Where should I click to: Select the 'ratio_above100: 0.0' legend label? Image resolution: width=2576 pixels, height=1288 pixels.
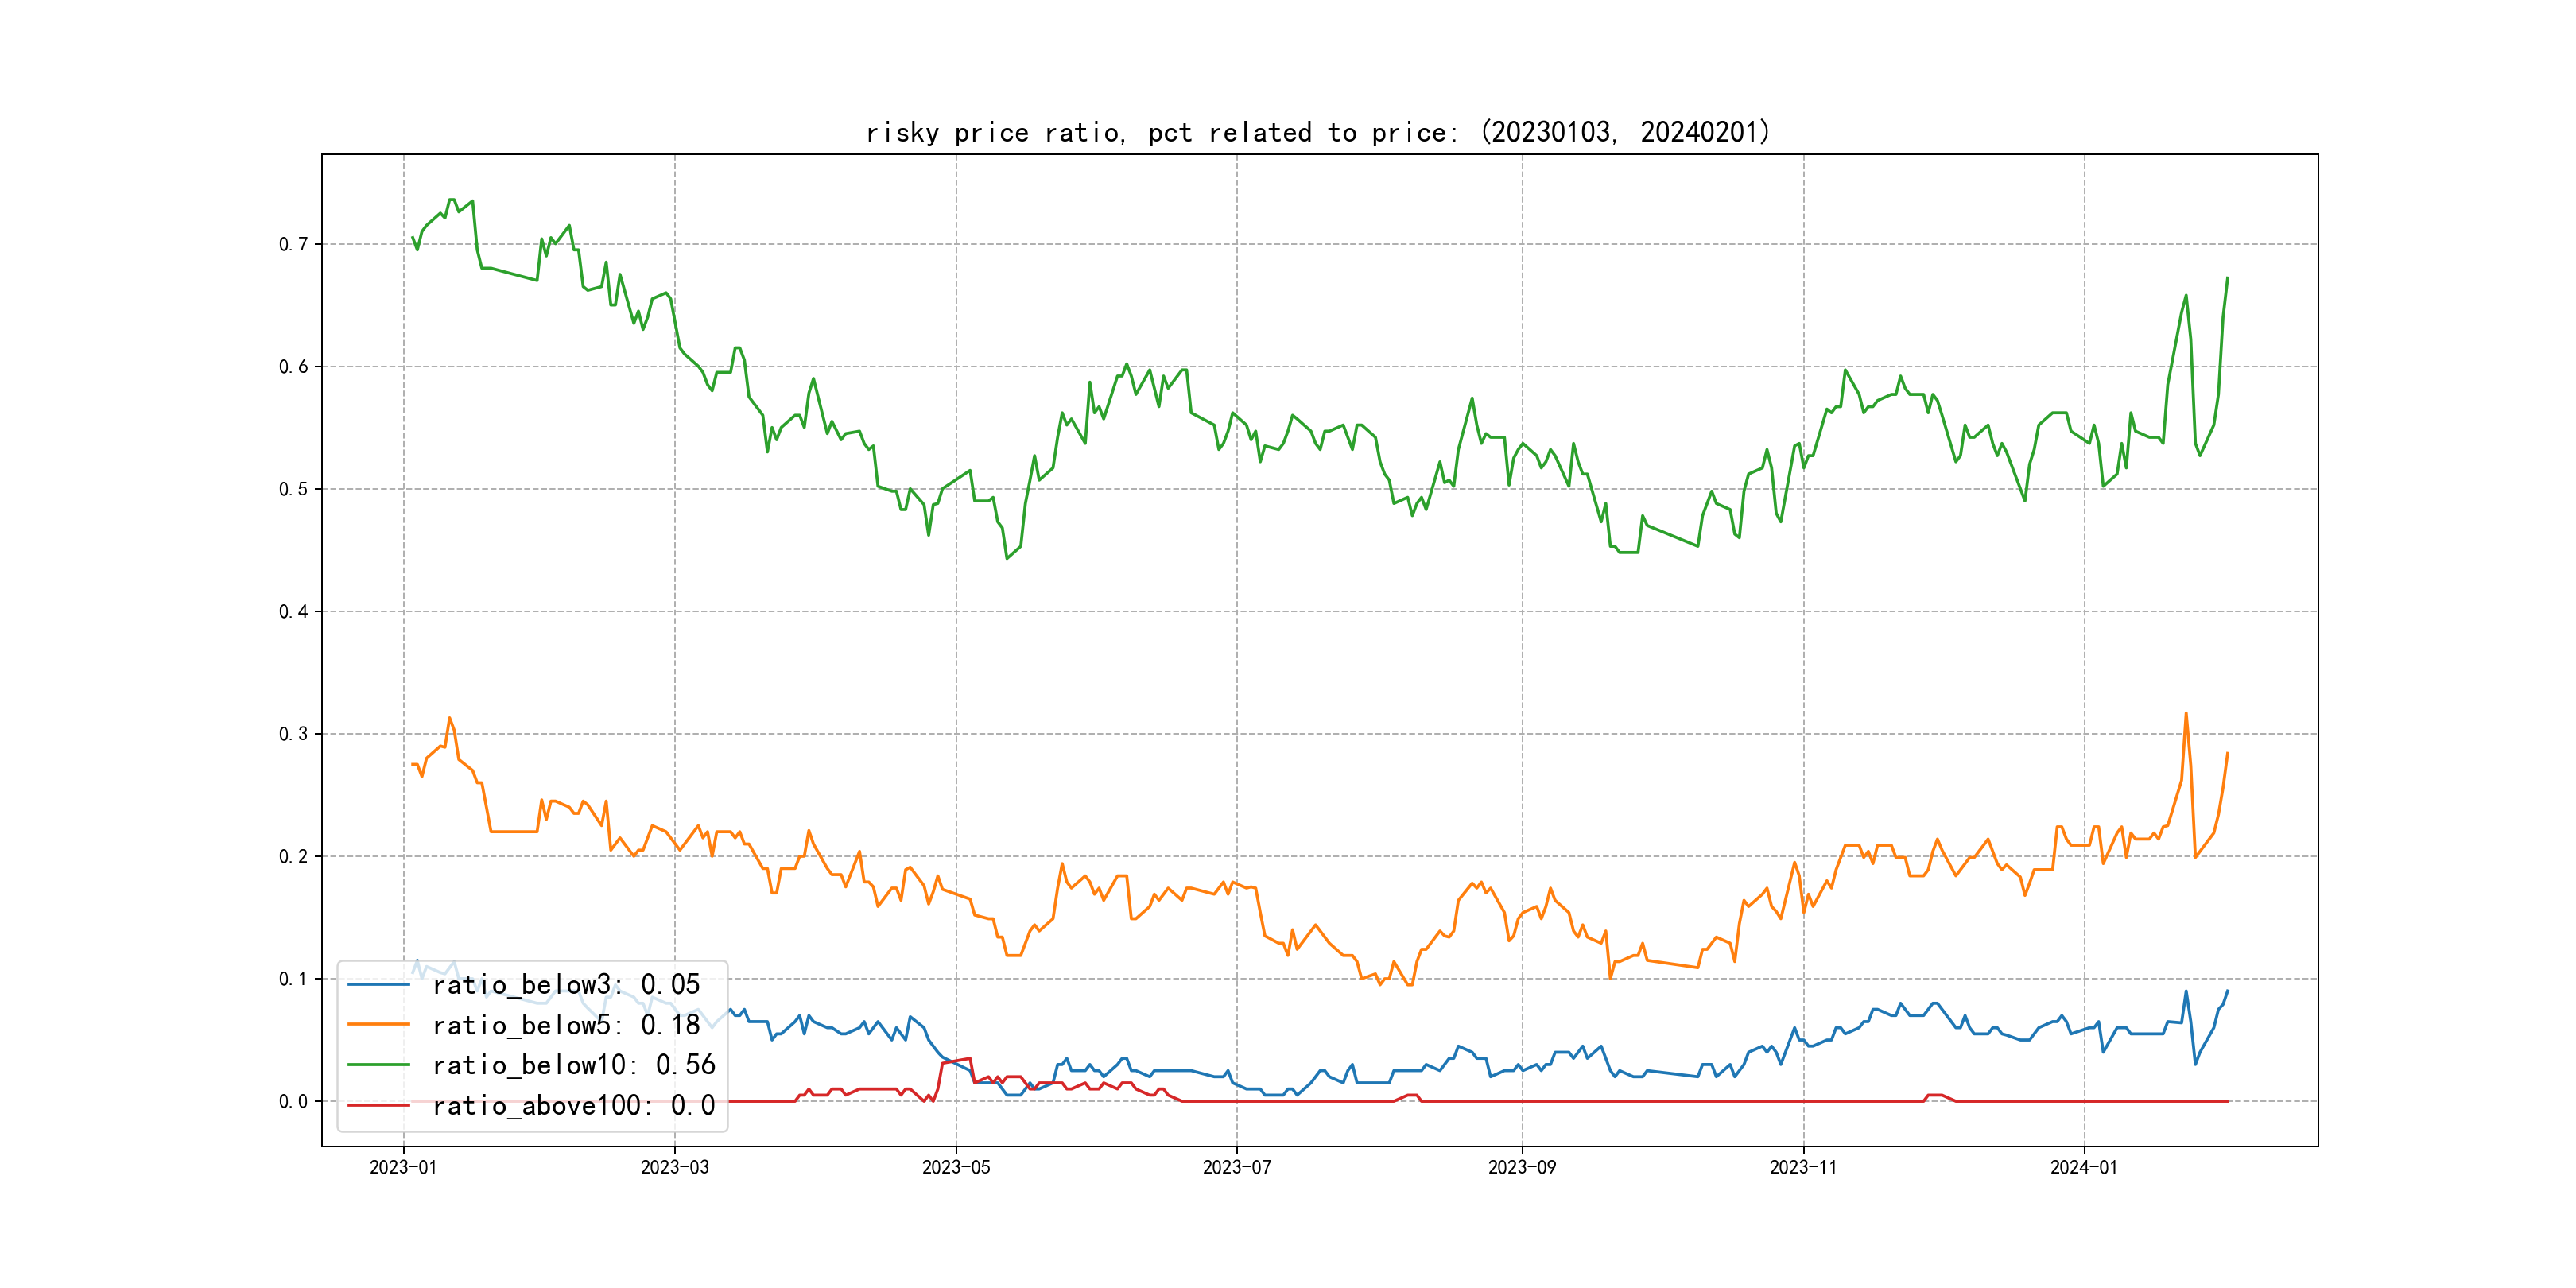(574, 1105)
